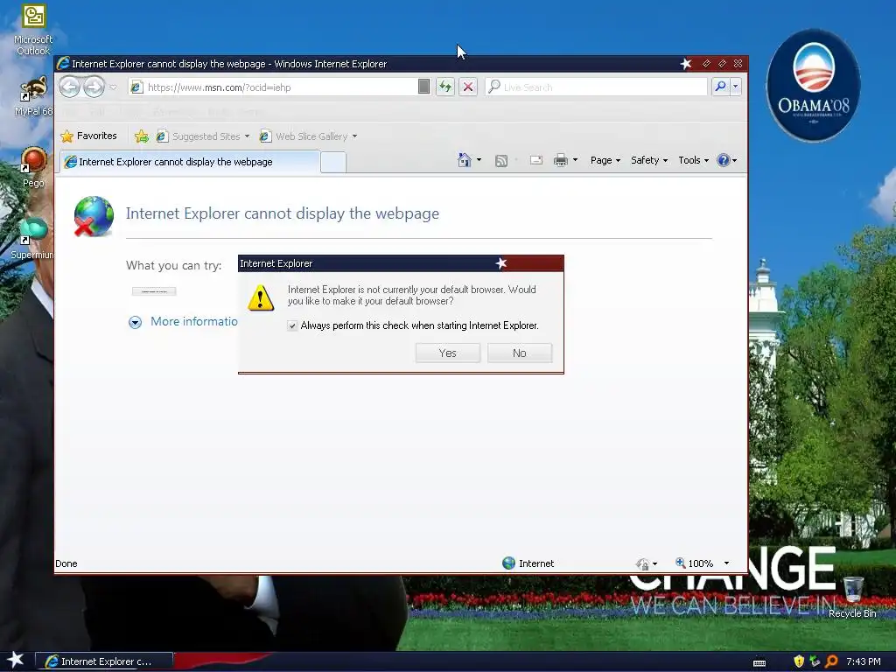Click the Protected Mode lock icon in status bar
Viewport: 896px width, 672px height.
tap(642, 564)
